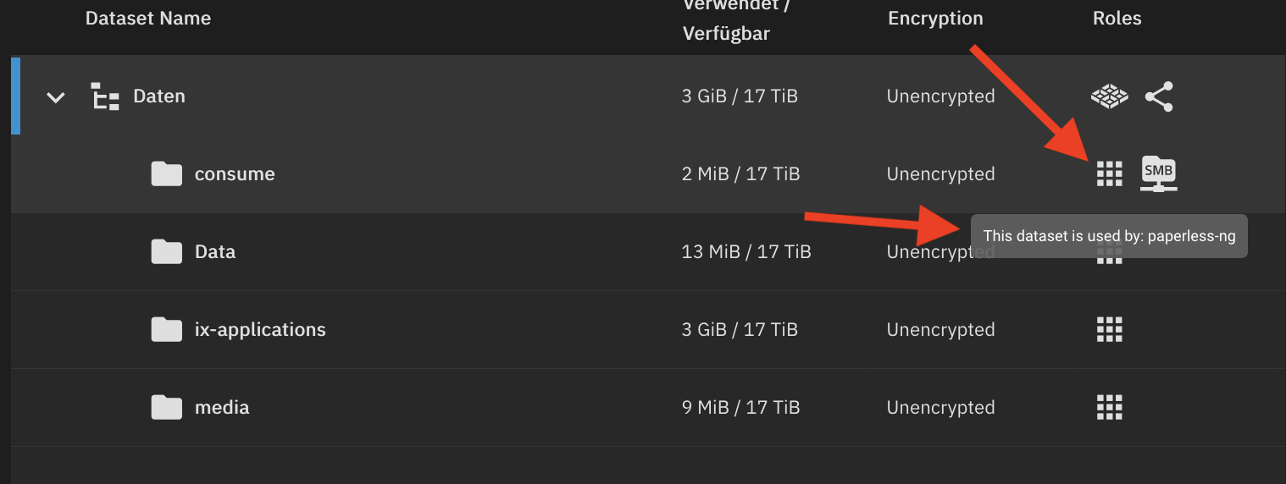This screenshot has width=1286, height=484.
Task: Select the Daten dataset name
Action: tap(159, 96)
